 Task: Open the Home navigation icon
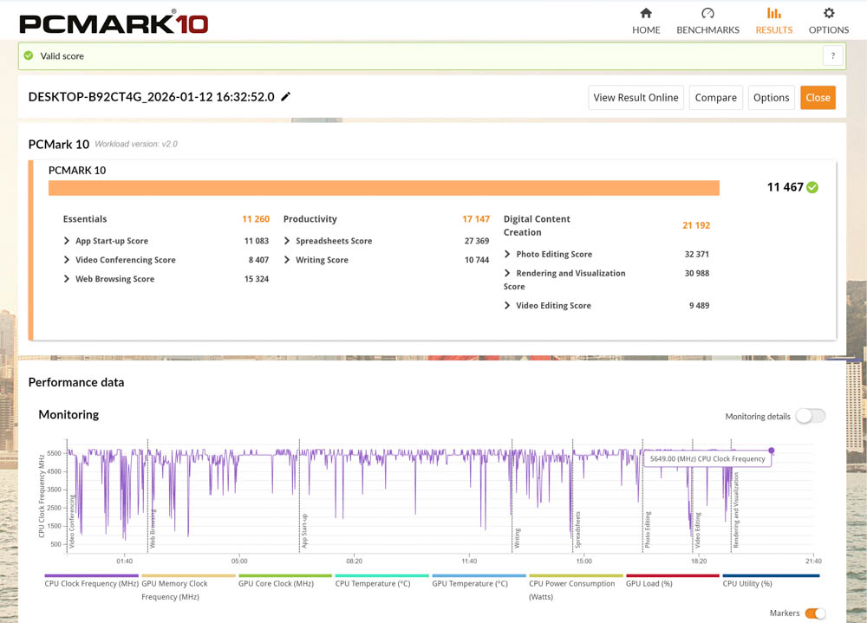646,14
